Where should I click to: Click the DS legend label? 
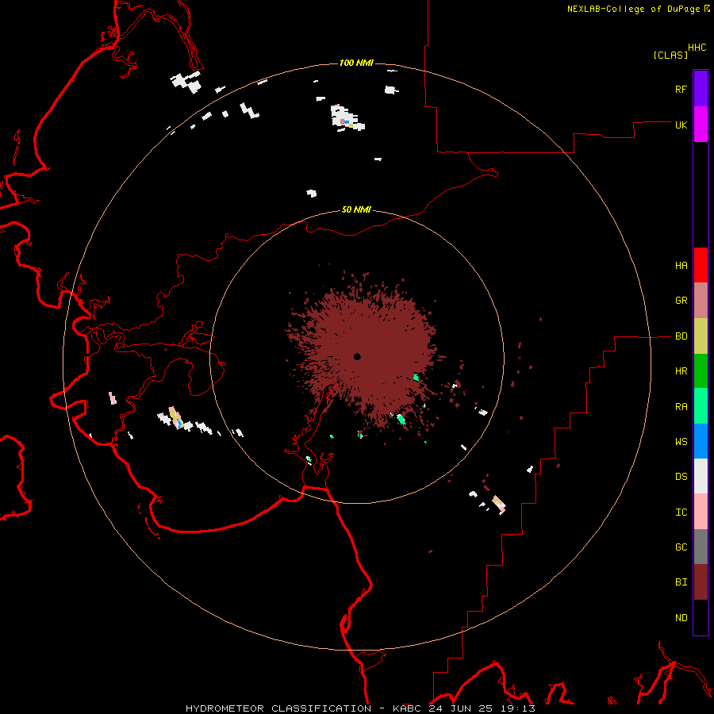click(x=681, y=477)
